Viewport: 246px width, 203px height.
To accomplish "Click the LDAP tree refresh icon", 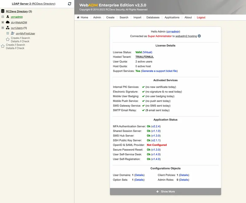I will pyautogui.click(x=69, y=4).
